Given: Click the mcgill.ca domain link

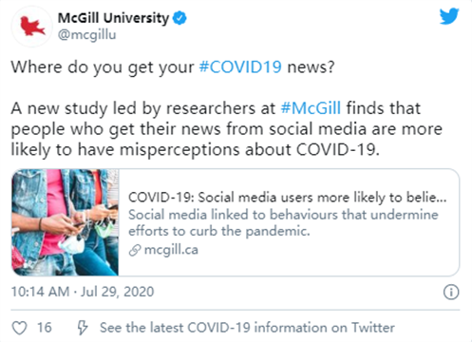Looking at the screenshot, I should [171, 250].
